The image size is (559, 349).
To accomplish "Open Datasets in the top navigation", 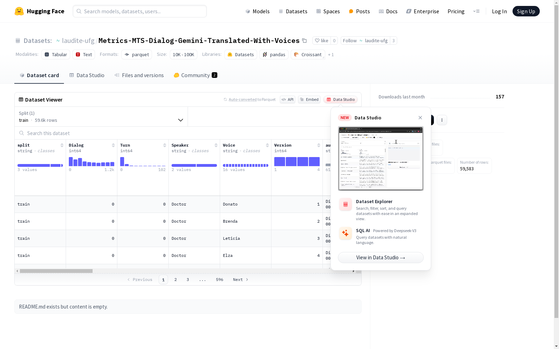I will point(293,11).
